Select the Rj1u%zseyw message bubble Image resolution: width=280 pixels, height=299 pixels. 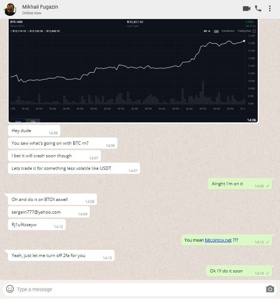(x=37, y=224)
